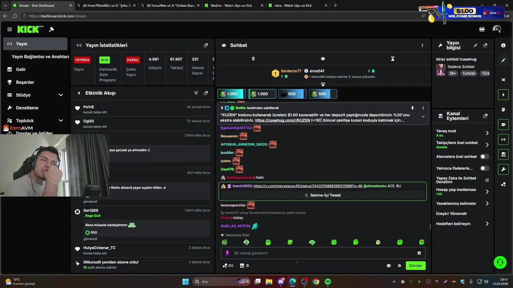Toggle the broadcast signal panel in sidebar

tap(503, 140)
